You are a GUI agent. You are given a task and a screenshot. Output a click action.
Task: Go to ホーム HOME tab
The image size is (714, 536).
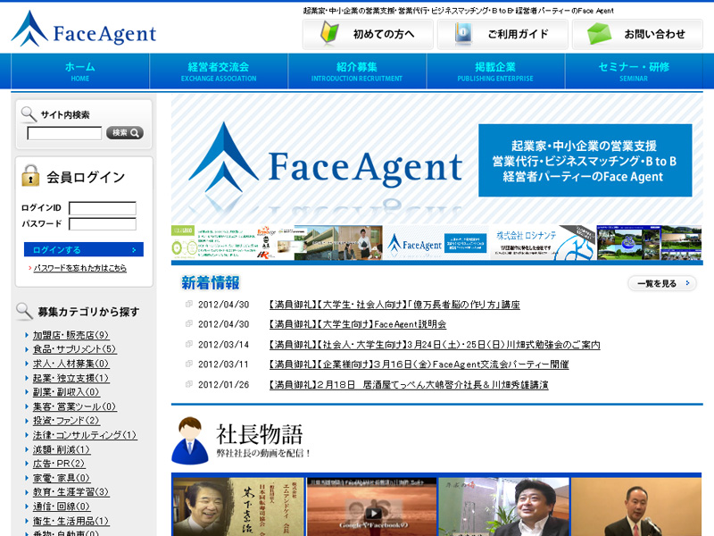tap(80, 71)
